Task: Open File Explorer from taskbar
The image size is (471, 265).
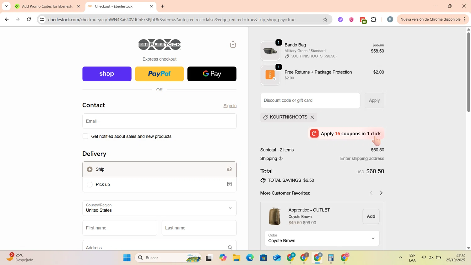Action: 236,258
